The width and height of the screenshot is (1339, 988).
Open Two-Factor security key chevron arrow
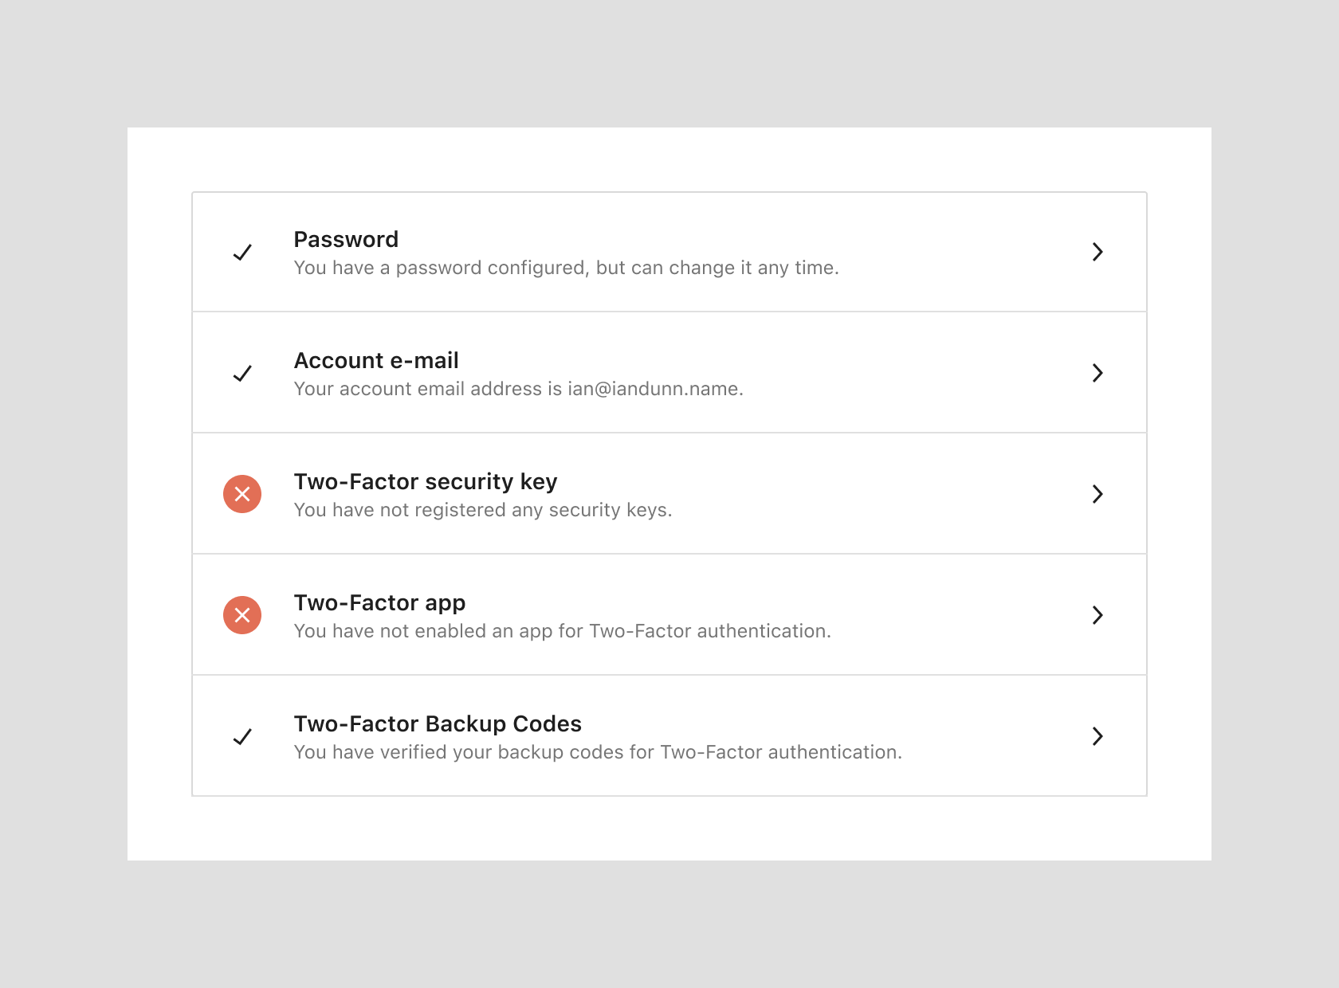[1098, 494]
